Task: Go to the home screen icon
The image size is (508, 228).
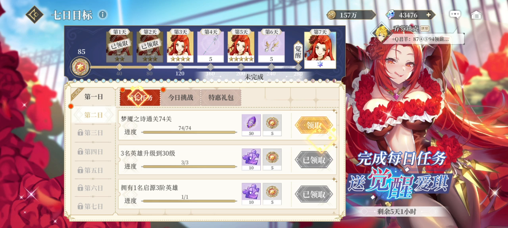Action: click(476, 15)
